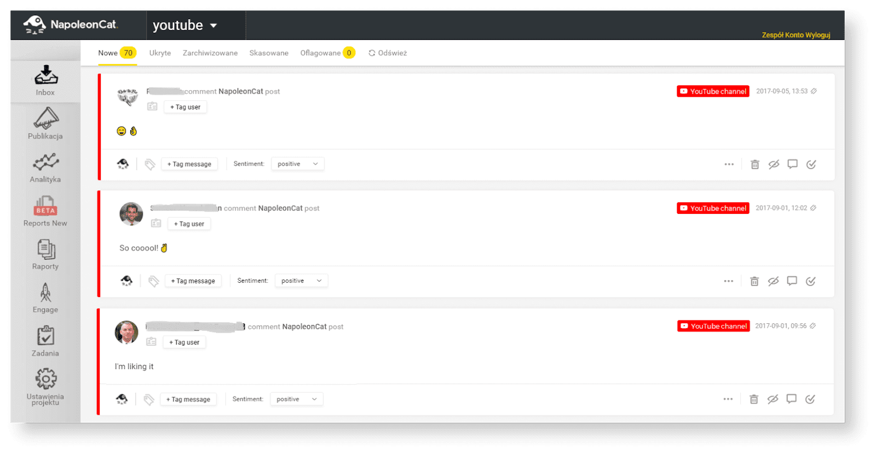
Task: Mark the emoji comment as done
Action: pos(811,164)
